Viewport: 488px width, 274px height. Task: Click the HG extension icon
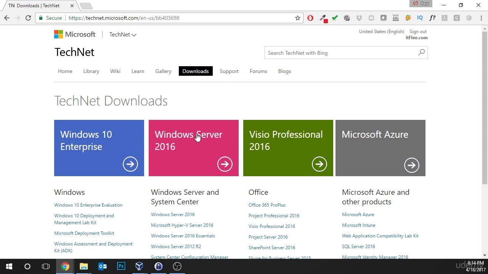pos(396,18)
